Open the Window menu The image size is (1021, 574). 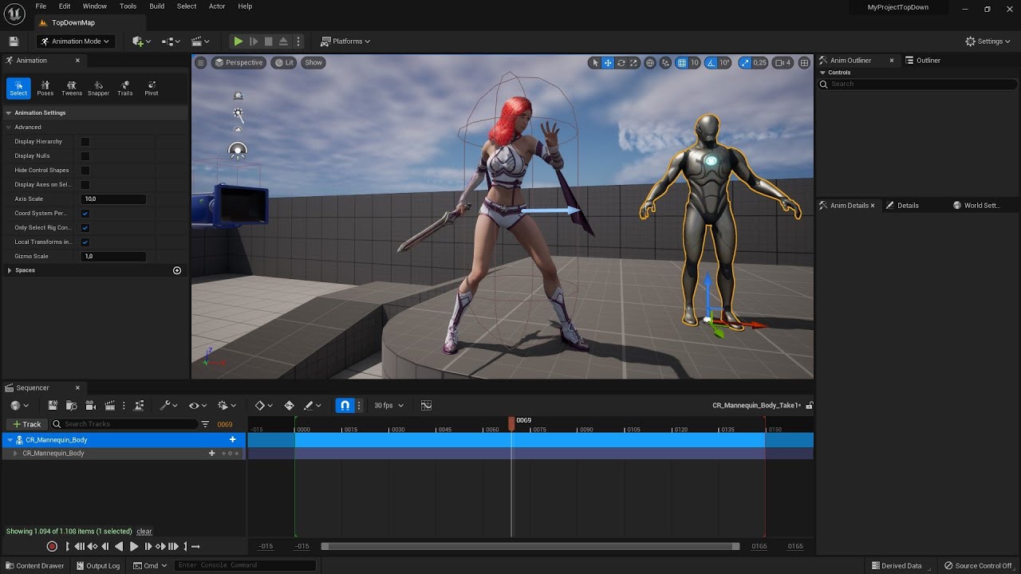coord(95,6)
